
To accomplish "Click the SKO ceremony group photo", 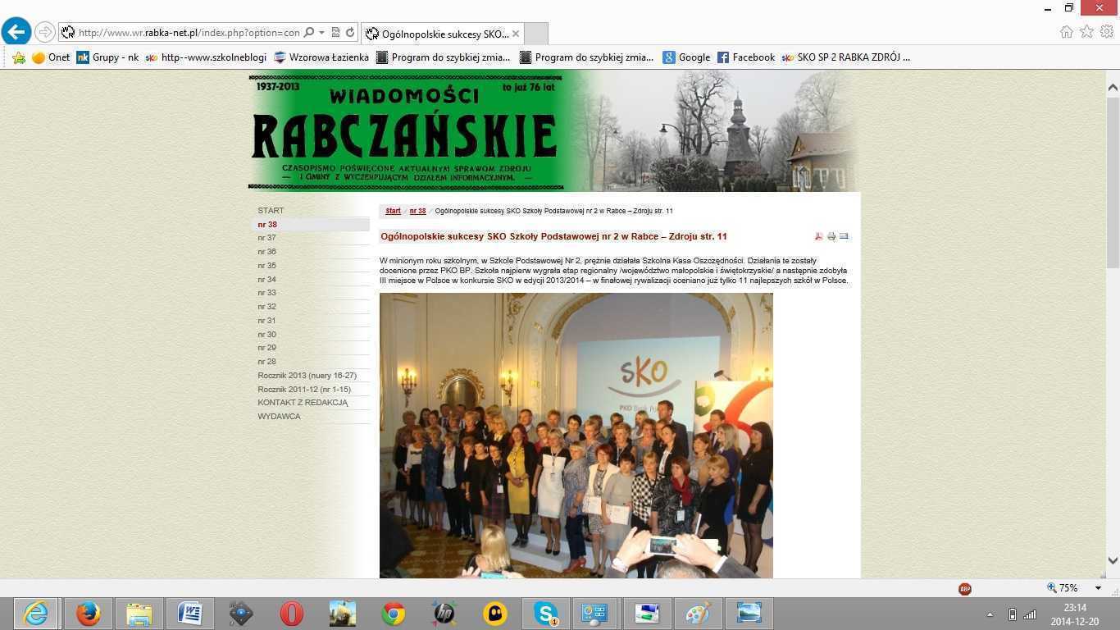I will point(576,436).
